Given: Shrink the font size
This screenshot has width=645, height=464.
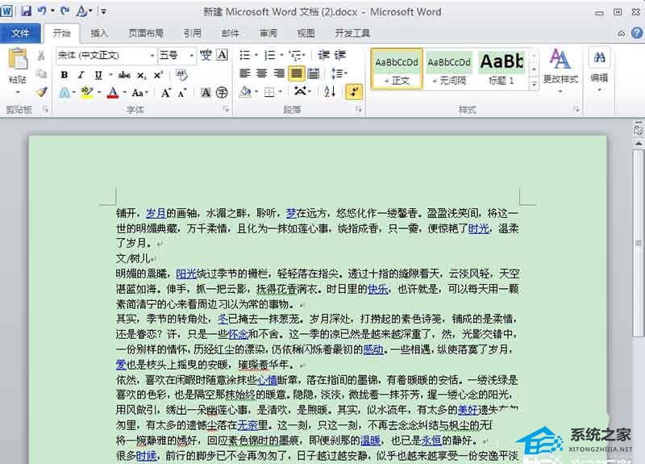Looking at the screenshot, I should pyautogui.click(x=182, y=93).
